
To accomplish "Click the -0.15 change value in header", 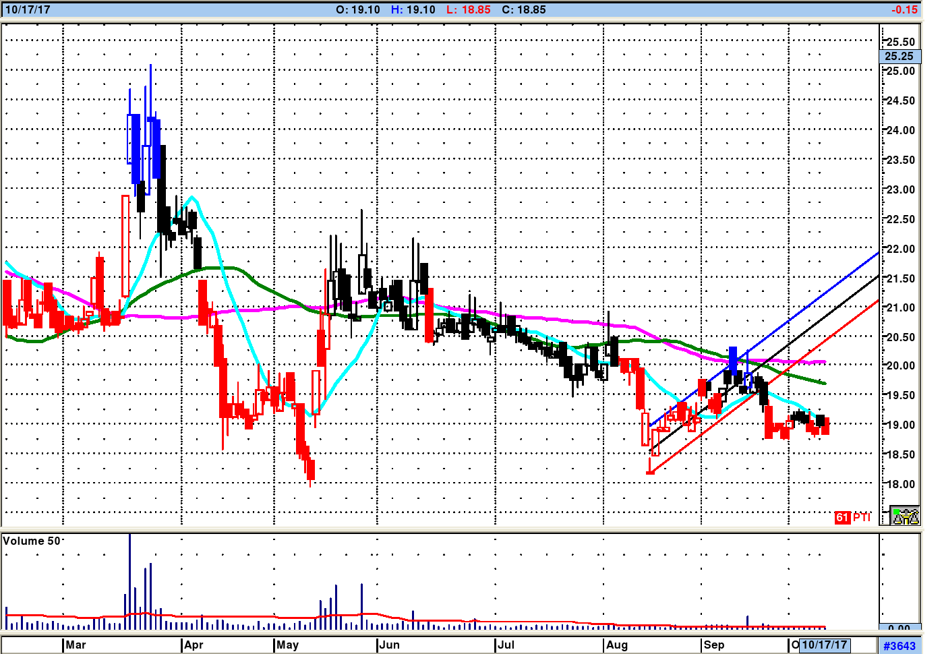I will [x=904, y=9].
